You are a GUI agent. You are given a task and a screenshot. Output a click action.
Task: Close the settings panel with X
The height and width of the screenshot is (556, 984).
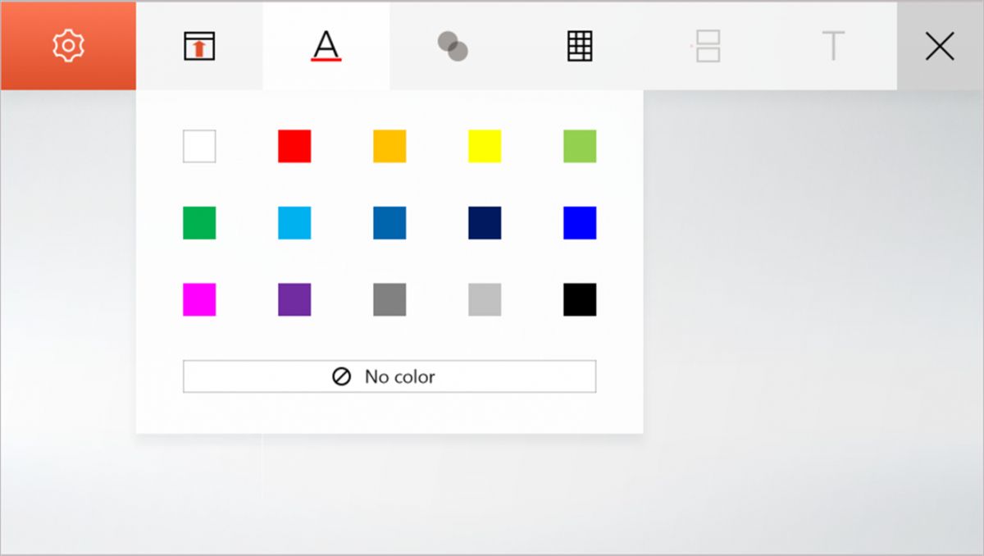(939, 46)
